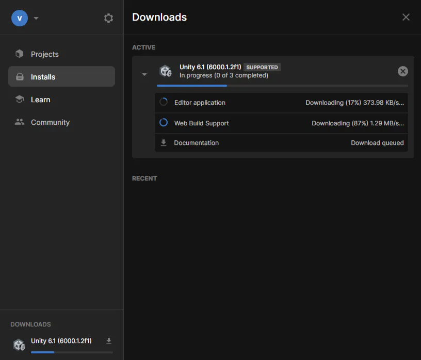Click the sidebar download progress bar
Screen dimensions: 421x360
pyautogui.click(x=72, y=352)
